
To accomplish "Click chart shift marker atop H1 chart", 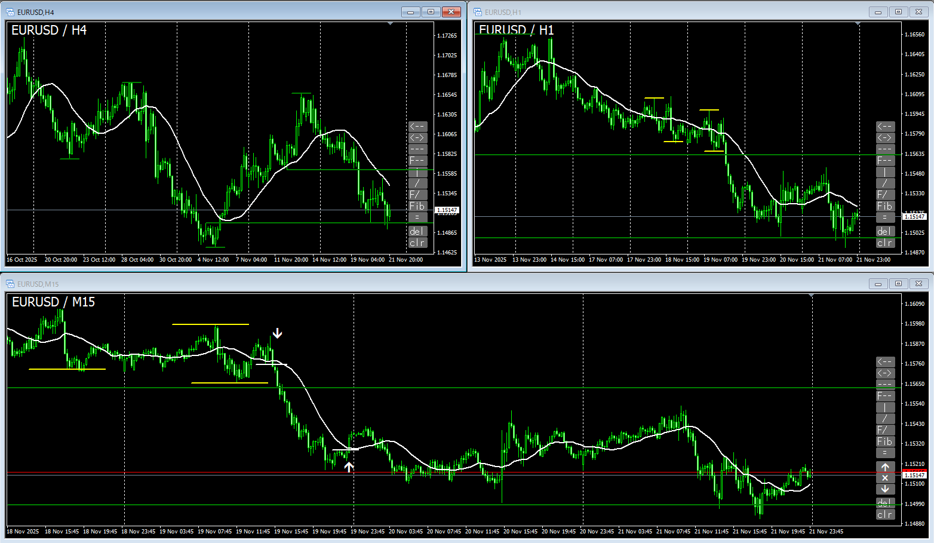I will 858,24.
